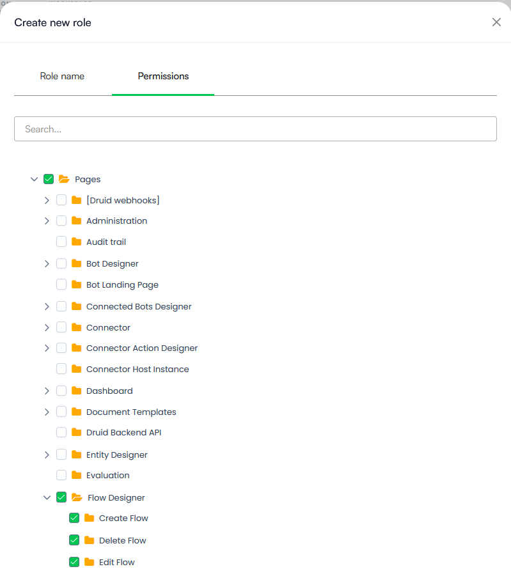
Task: Collapse the Flow Designer tree node
Action: (x=47, y=497)
